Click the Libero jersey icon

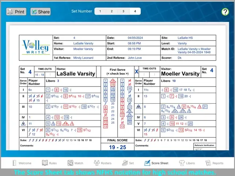click(182, 163)
